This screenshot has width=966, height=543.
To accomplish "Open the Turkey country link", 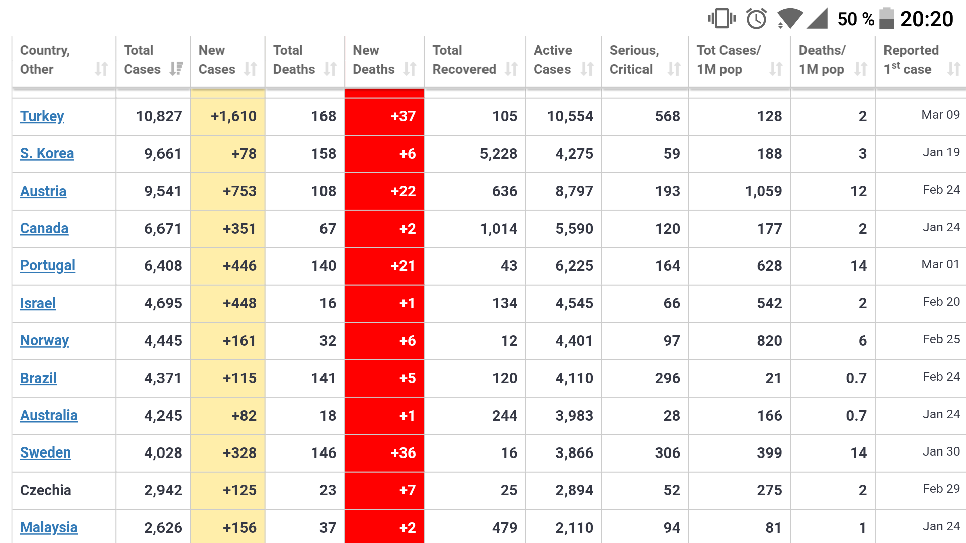I will click(42, 116).
